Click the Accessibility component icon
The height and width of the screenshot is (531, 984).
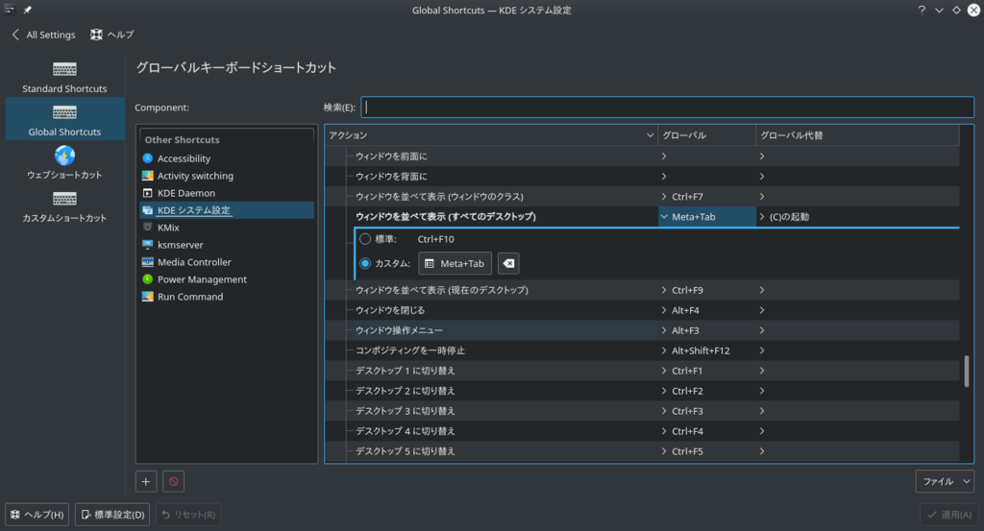[x=147, y=158]
